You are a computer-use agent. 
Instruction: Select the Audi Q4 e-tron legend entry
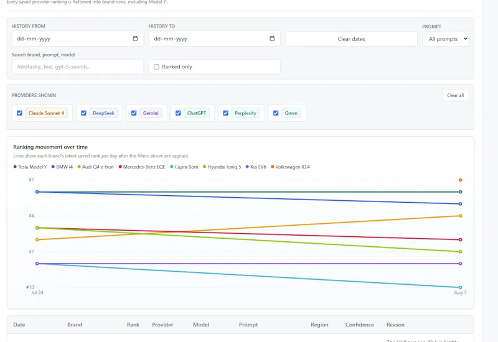(x=96, y=167)
